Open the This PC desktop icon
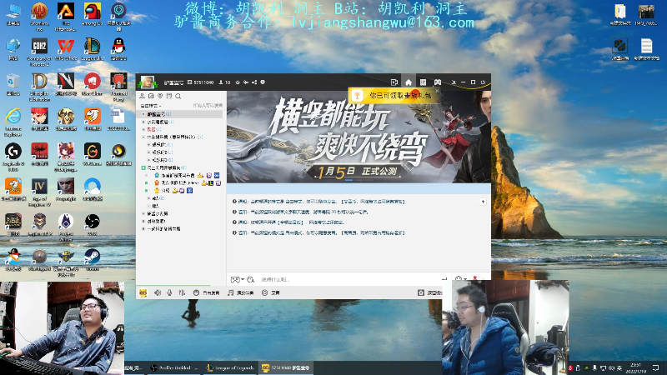Image resolution: width=667 pixels, height=375 pixels. 13,14
